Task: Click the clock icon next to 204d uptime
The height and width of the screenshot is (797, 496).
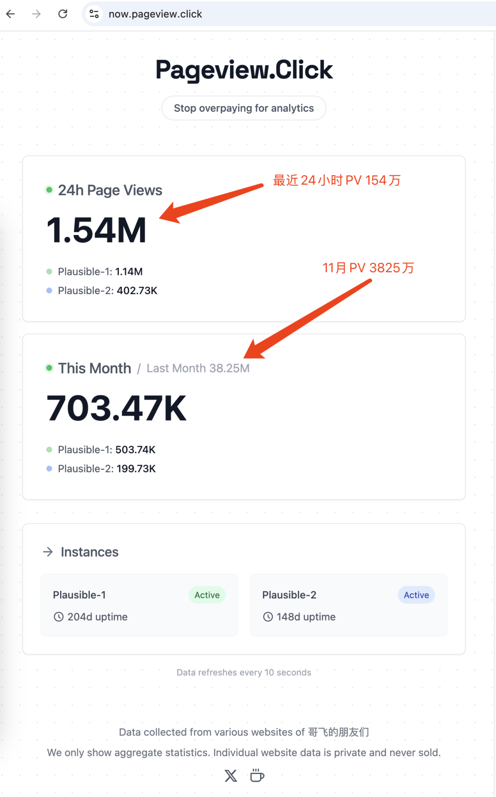Action: 59,617
